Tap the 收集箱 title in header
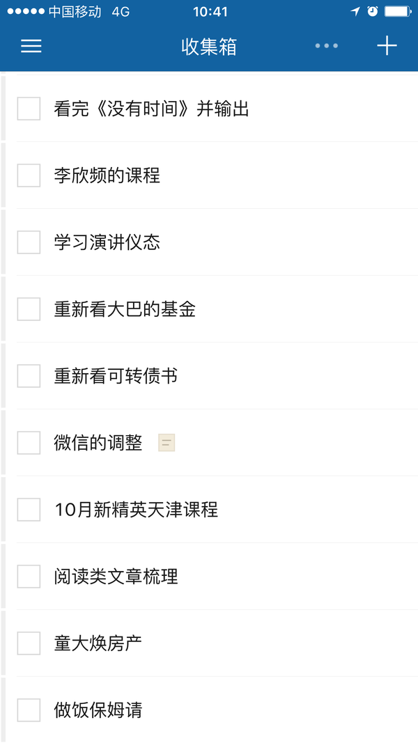 click(x=209, y=47)
